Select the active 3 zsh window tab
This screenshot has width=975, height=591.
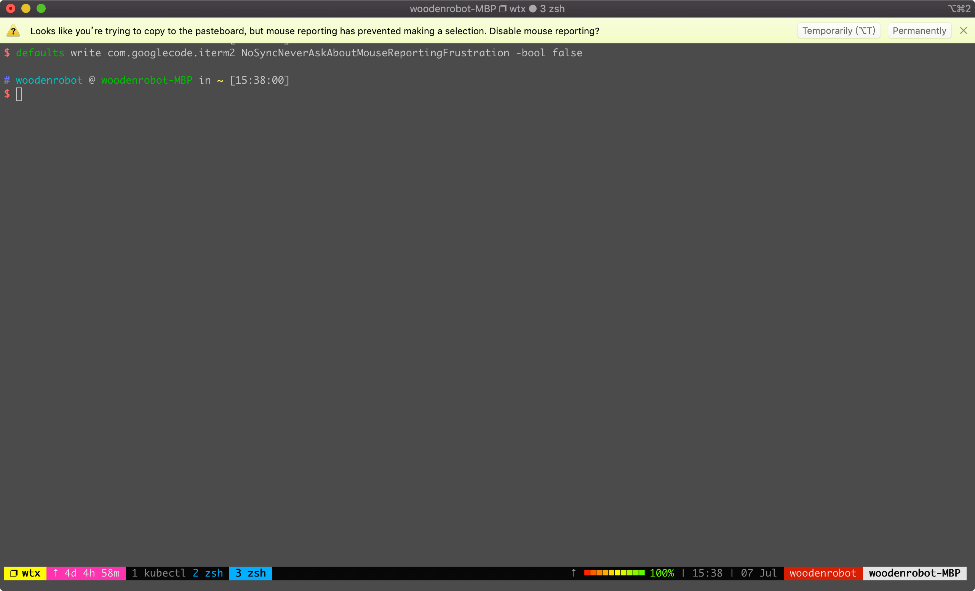[x=250, y=573]
